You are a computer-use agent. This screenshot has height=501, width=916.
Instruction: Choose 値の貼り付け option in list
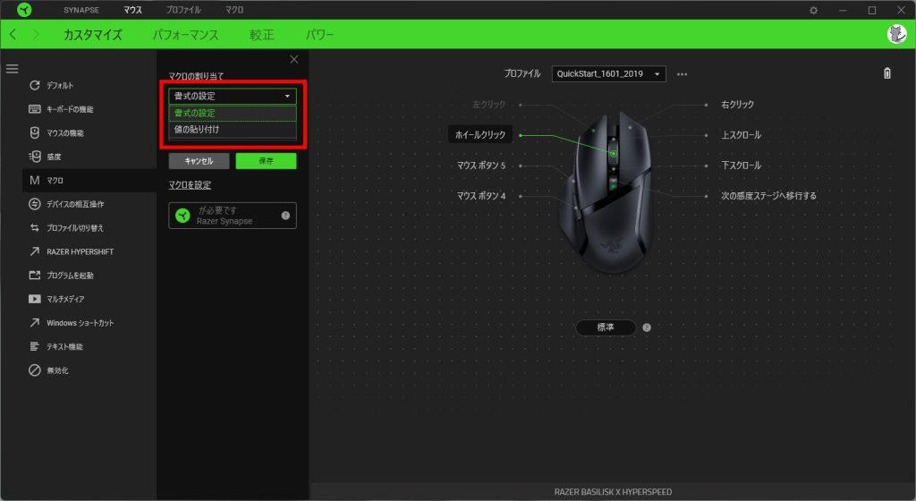pos(233,129)
